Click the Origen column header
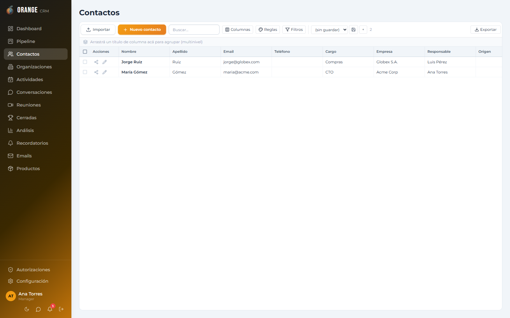The image size is (510, 318). 489,52
